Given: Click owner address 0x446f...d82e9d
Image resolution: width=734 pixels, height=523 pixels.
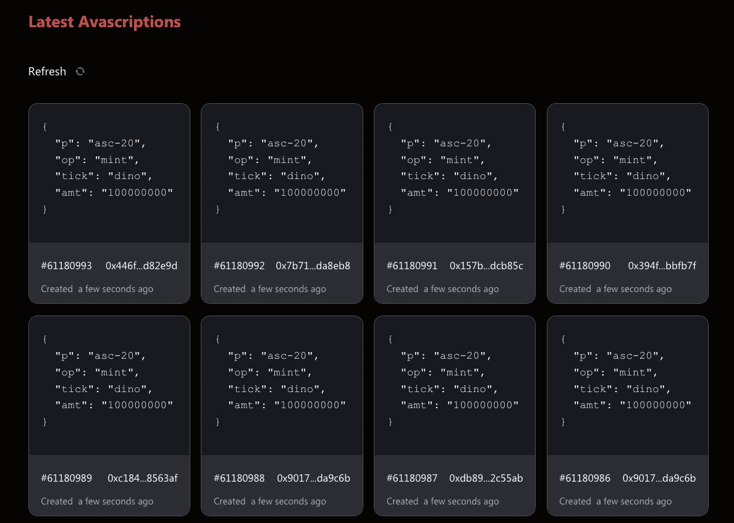Looking at the screenshot, I should click(141, 266).
